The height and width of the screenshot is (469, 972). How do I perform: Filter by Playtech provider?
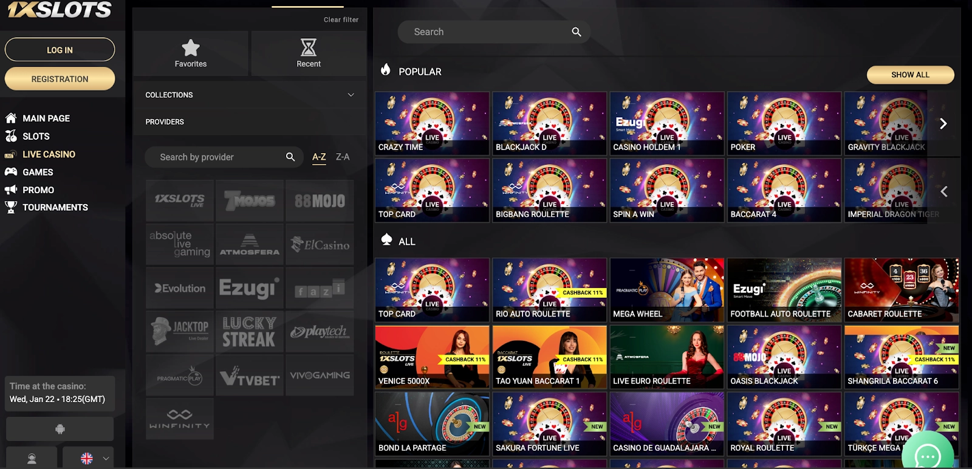(320, 332)
